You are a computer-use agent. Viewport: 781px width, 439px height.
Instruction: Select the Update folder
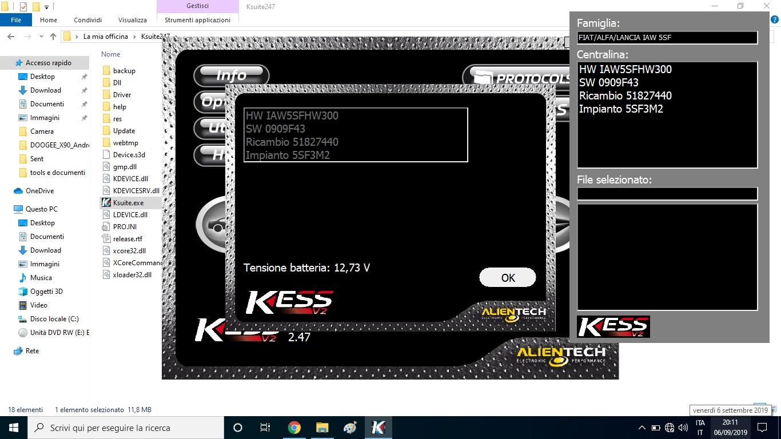tap(123, 130)
